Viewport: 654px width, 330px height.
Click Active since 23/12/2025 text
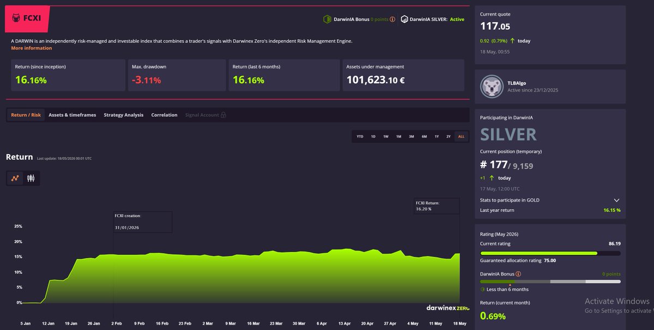point(533,90)
